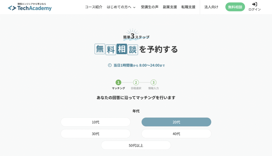
Task: Click step 2 日程選択 circle
Action: 136,82
